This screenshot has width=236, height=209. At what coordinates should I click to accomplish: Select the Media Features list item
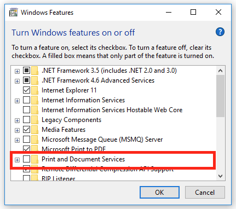(x=64, y=130)
